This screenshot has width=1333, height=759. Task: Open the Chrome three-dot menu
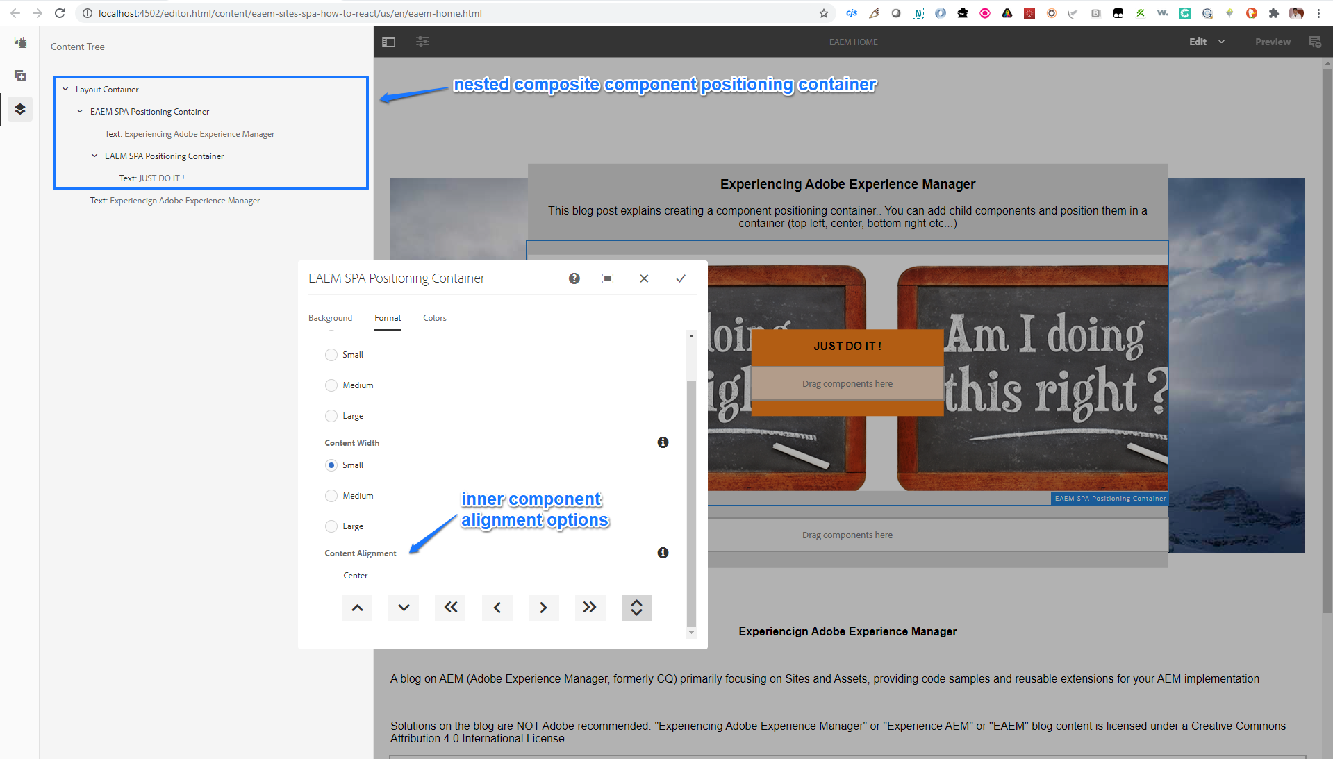(x=1318, y=13)
